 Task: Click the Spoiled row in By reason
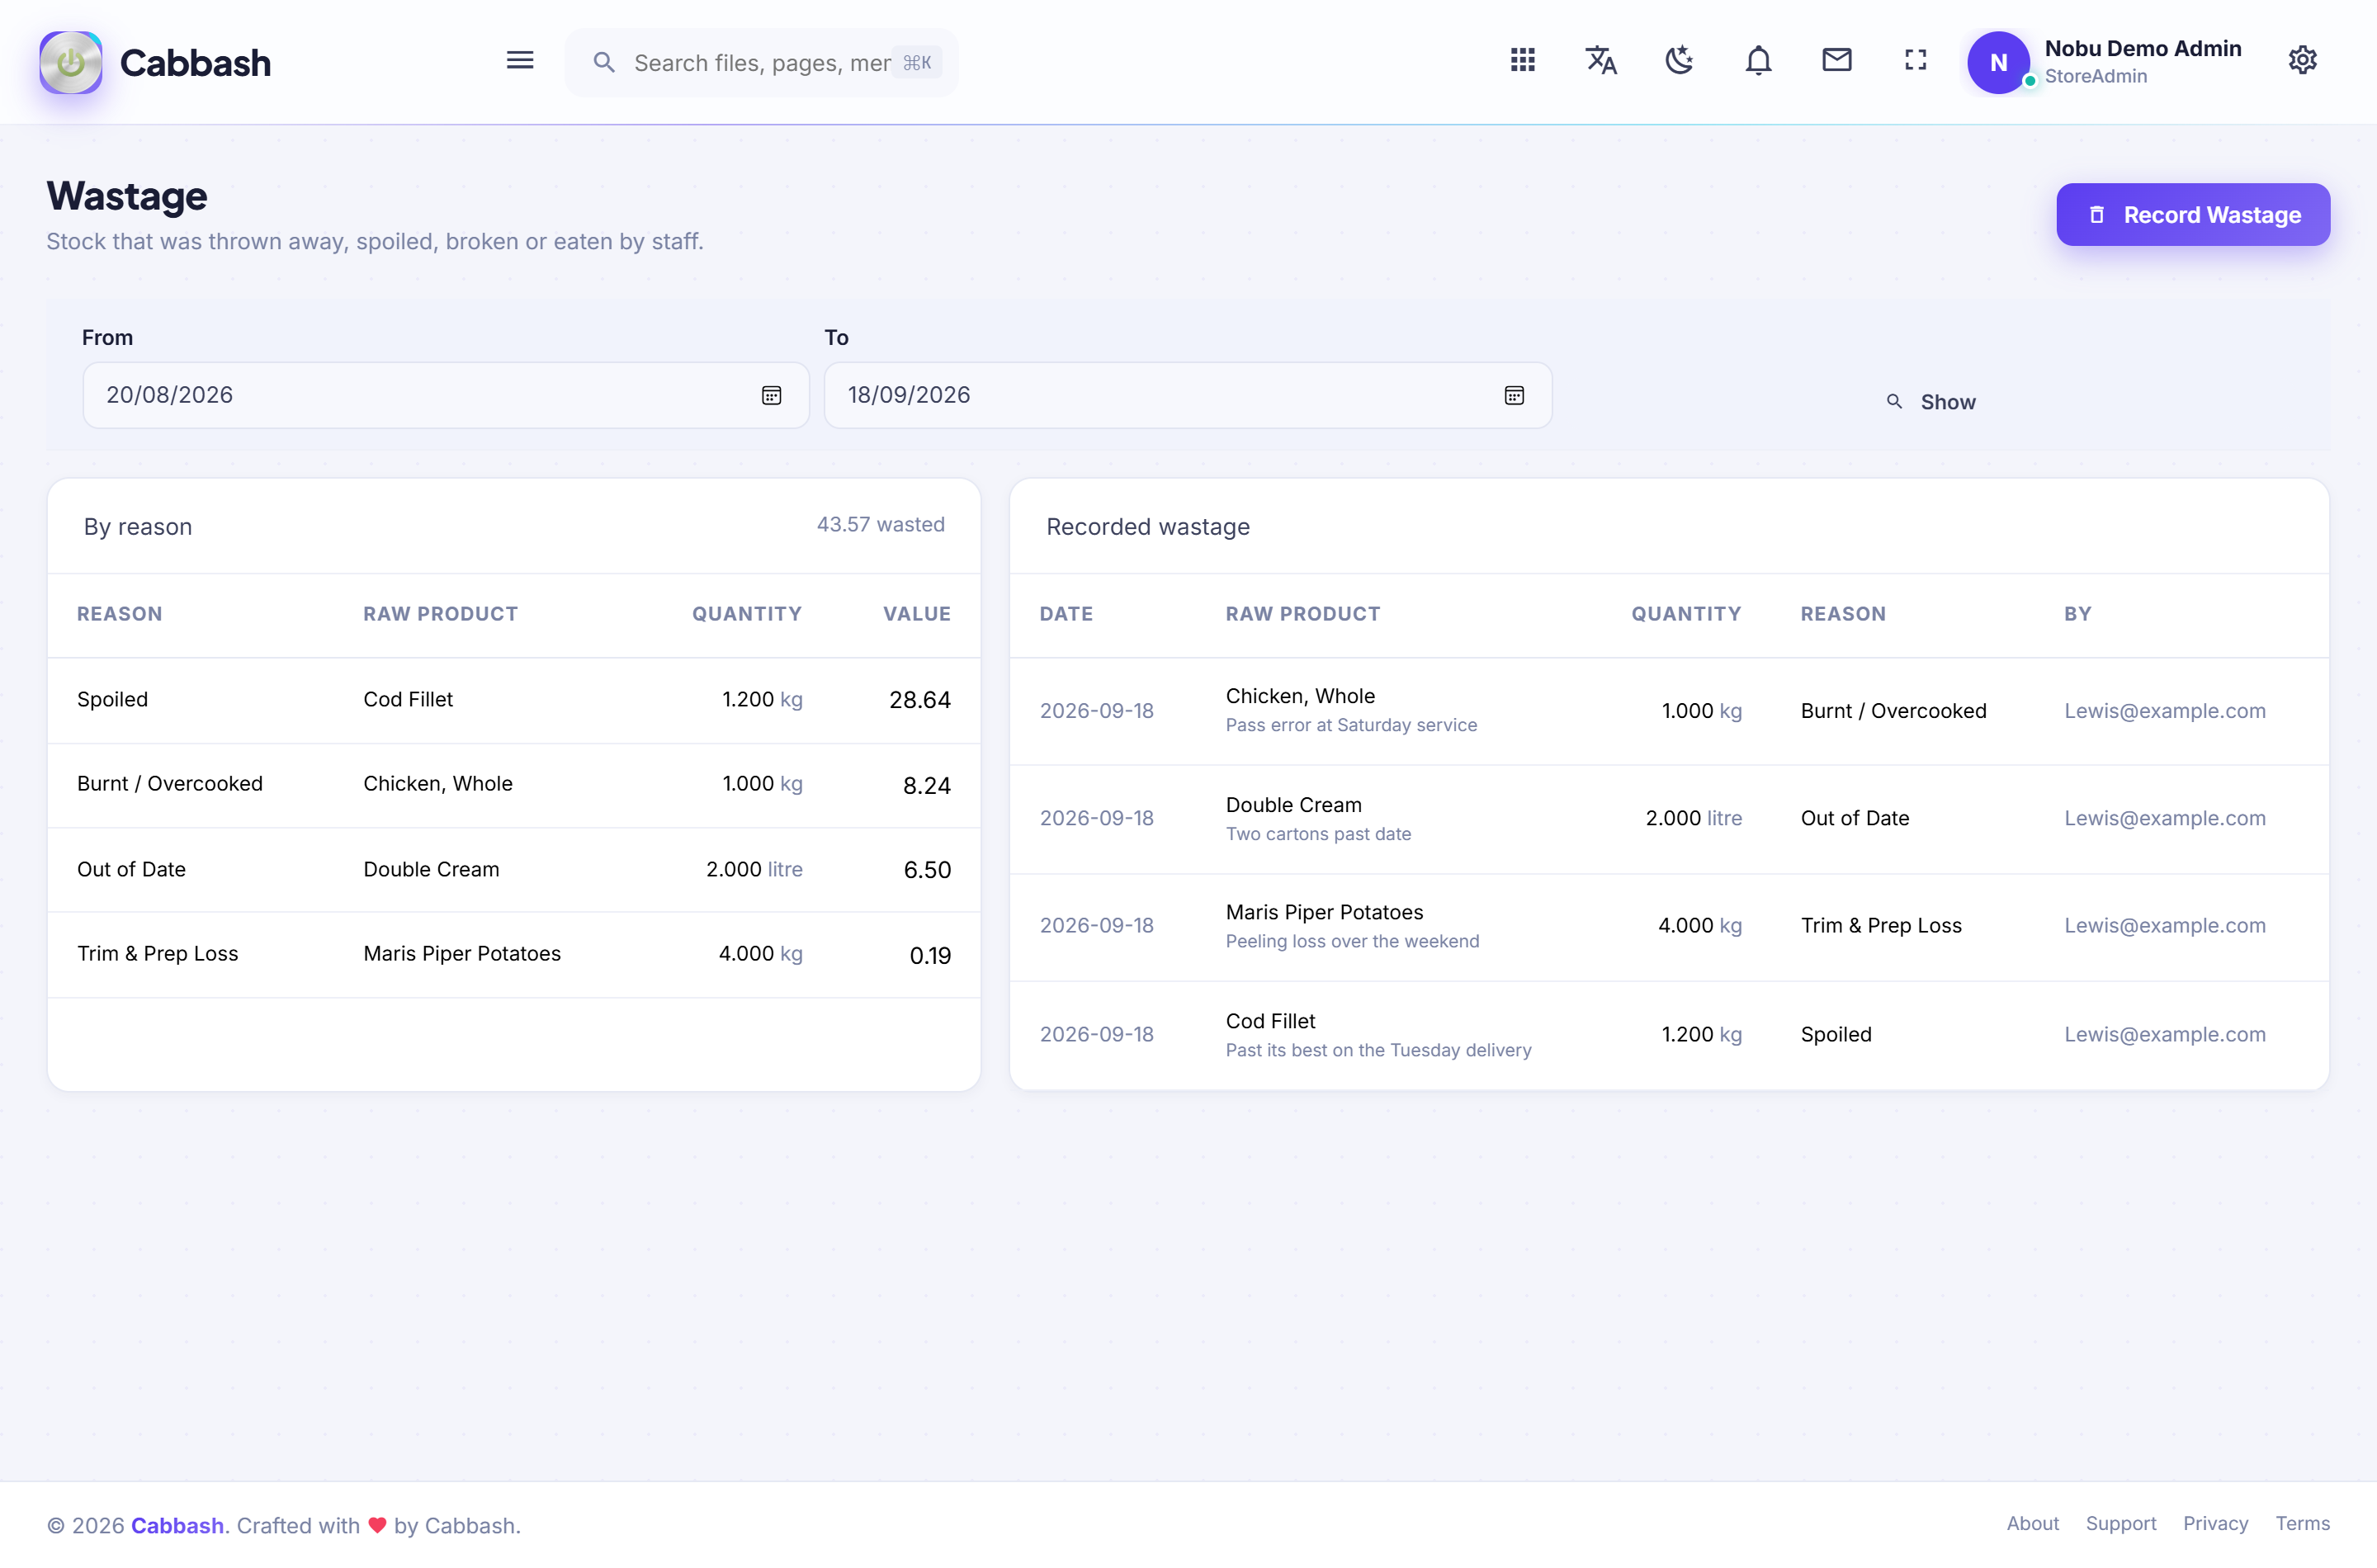[513, 700]
